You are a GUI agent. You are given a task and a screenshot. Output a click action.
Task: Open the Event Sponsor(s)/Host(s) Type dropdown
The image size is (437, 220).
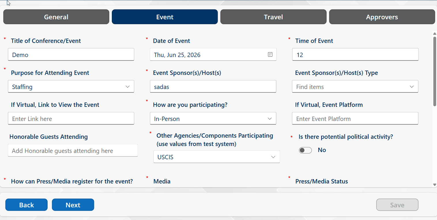tap(355, 87)
